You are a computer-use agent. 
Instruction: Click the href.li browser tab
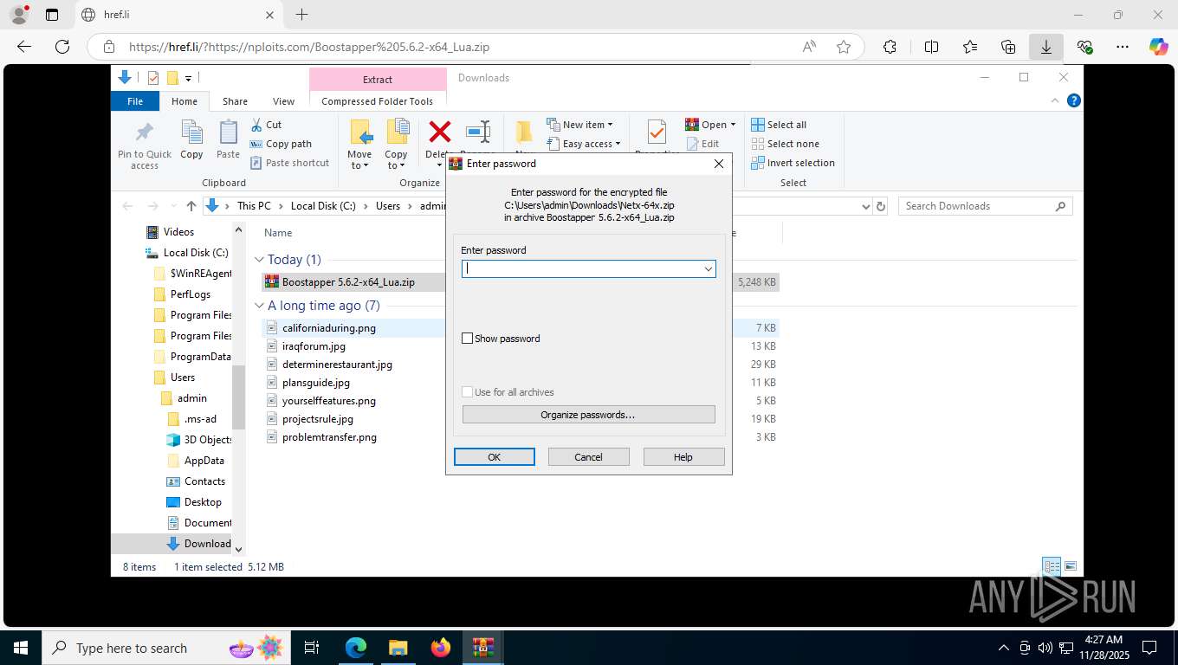point(178,15)
